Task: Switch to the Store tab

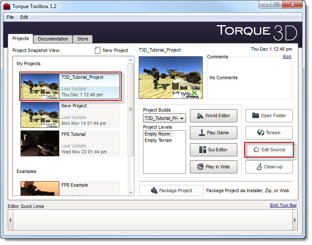Action: click(82, 39)
